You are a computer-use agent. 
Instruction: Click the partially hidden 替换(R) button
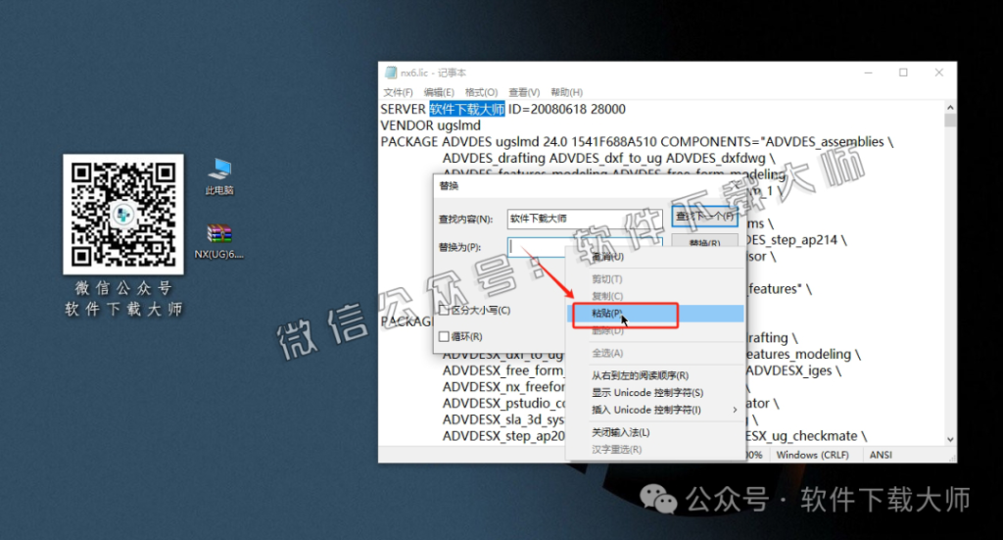tap(705, 241)
